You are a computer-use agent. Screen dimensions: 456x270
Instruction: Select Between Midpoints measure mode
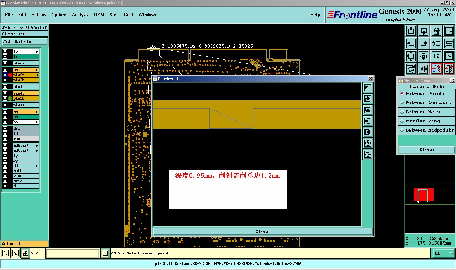point(427,130)
